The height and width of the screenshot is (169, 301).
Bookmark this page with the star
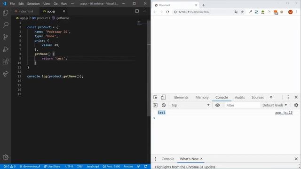(243, 12)
